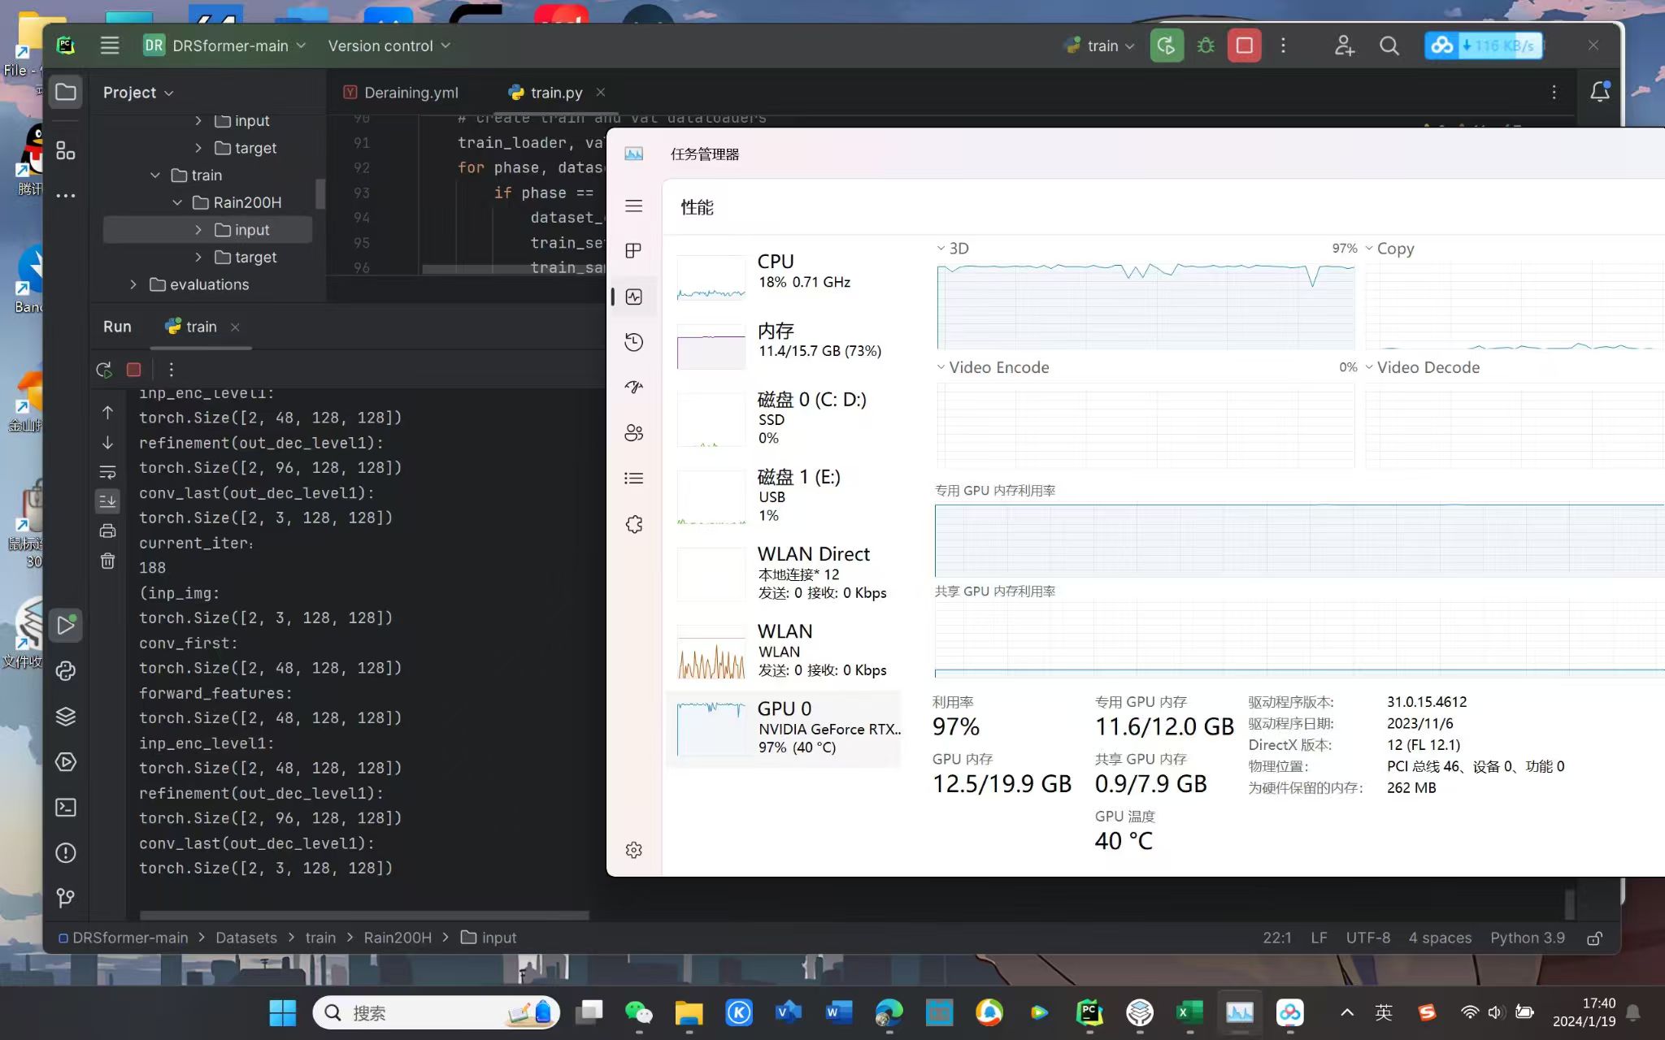
Task: Toggle soft-wrap in Run console
Action: [x=107, y=471]
